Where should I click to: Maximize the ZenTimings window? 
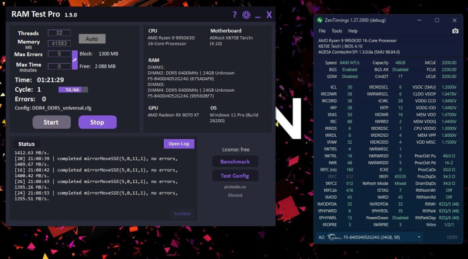(437, 20)
